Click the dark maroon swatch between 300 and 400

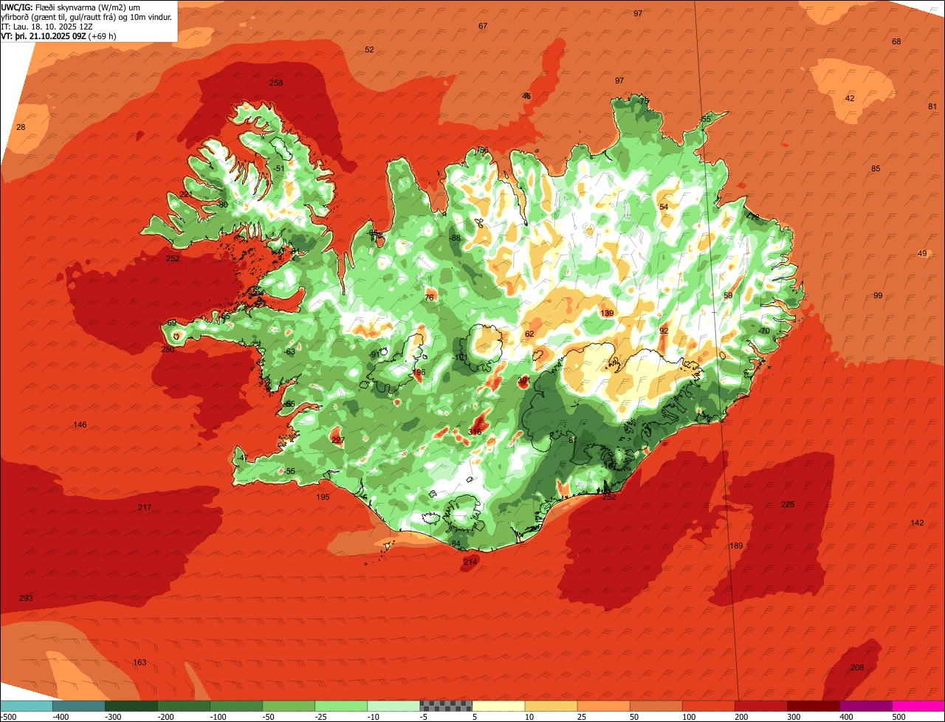[813, 706]
